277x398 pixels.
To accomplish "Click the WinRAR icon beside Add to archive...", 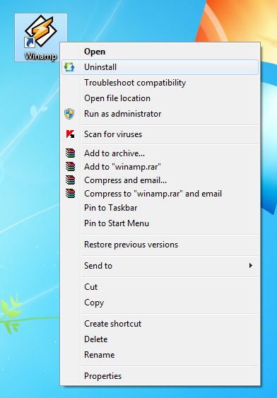I will (70, 153).
